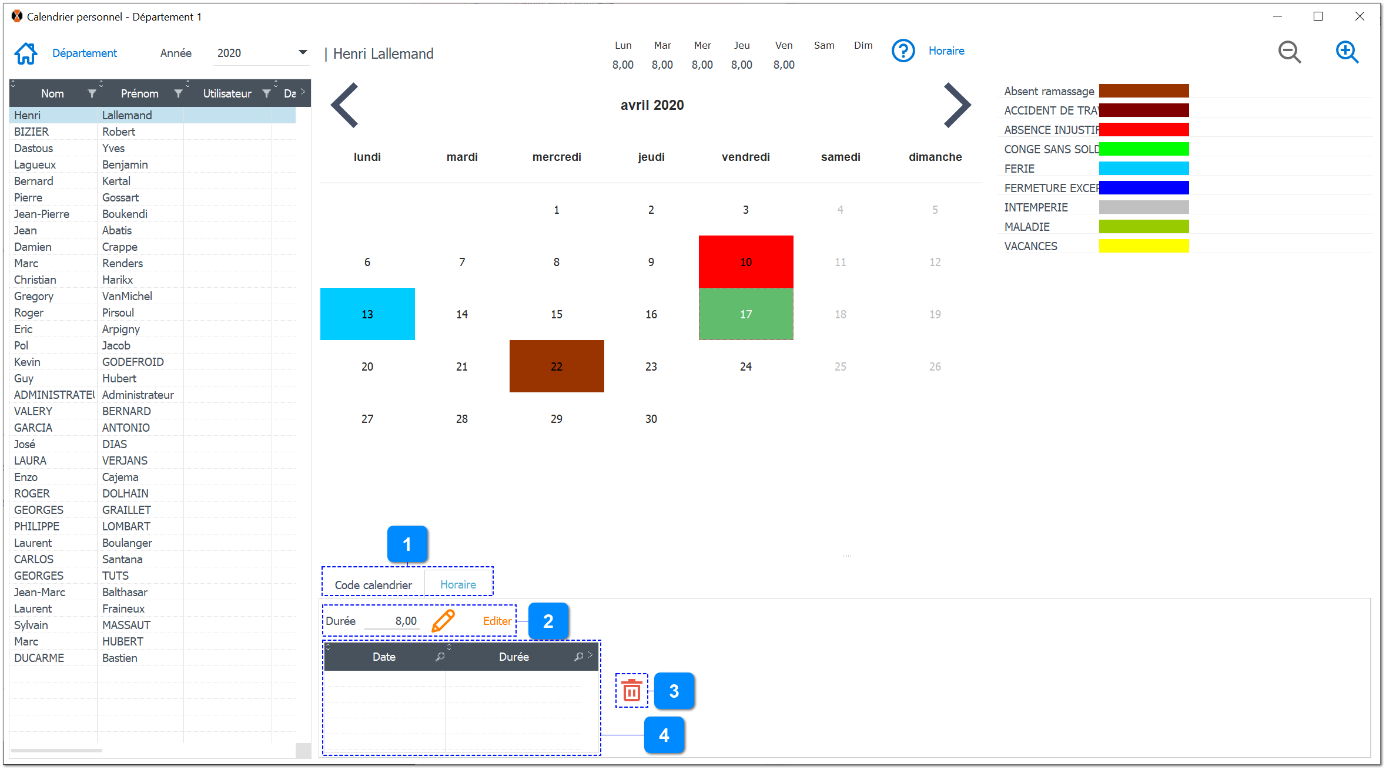Open the Année 2020 dropdown
The height and width of the screenshot is (770, 1386).
point(302,52)
